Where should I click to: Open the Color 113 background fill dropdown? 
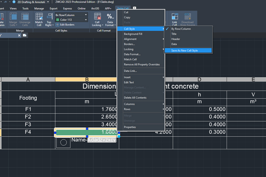point(86,20)
